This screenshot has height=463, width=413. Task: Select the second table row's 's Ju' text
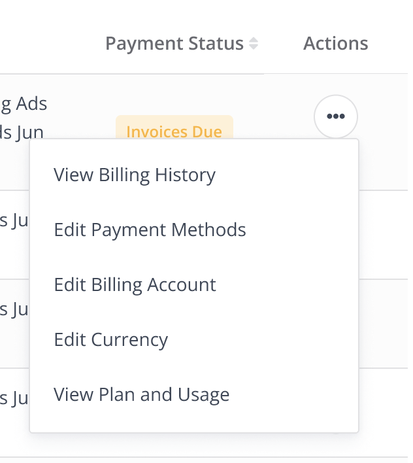tap(14, 220)
